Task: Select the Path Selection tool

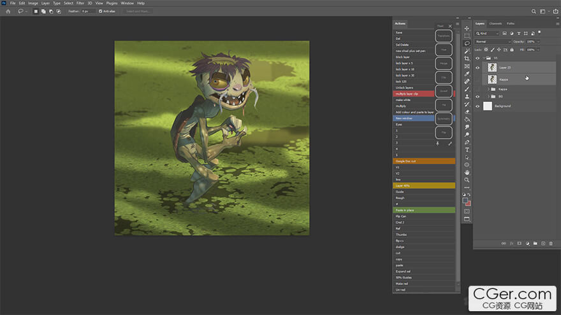Action: tap(467, 157)
